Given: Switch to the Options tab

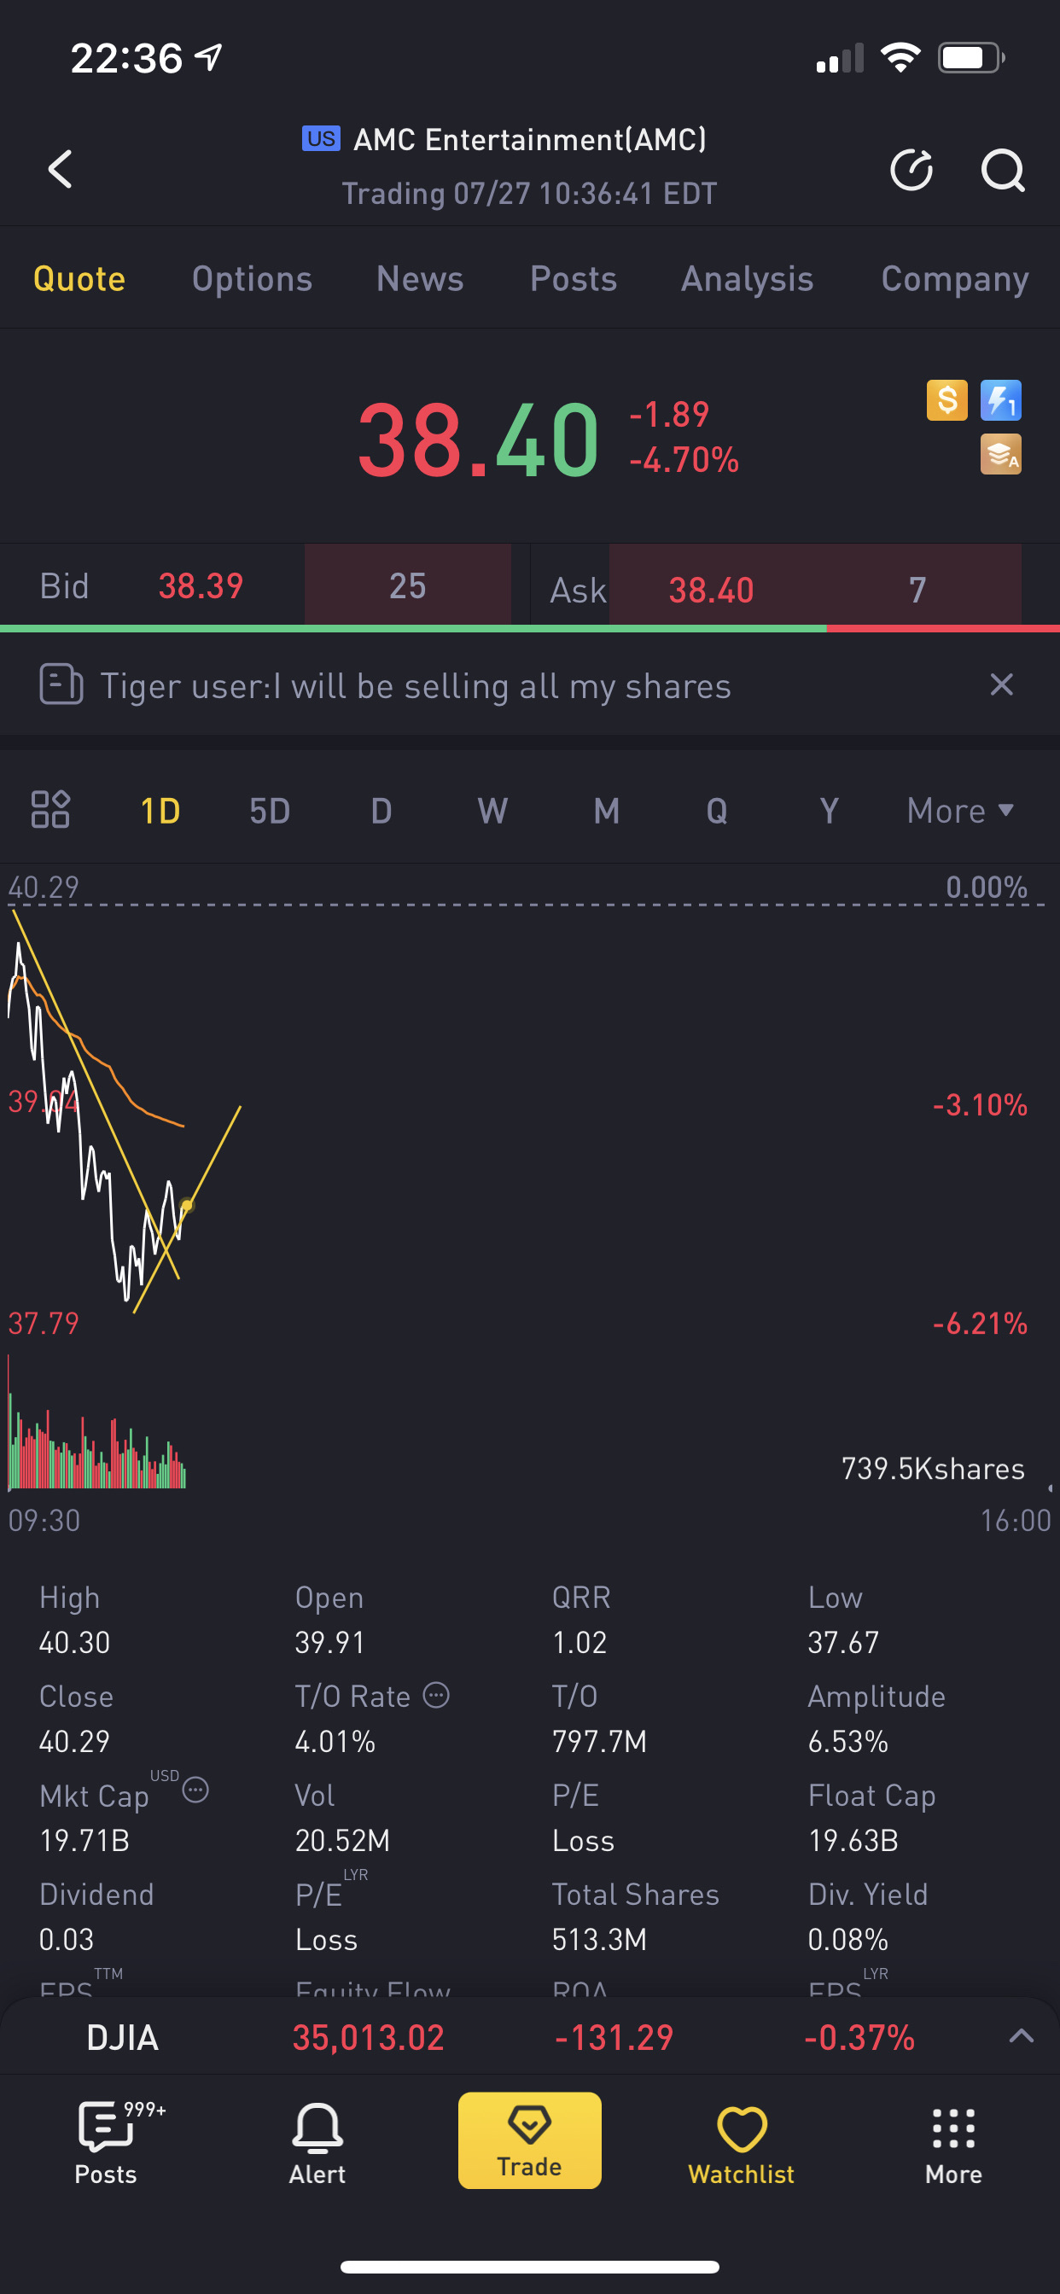Looking at the screenshot, I should click(x=252, y=279).
